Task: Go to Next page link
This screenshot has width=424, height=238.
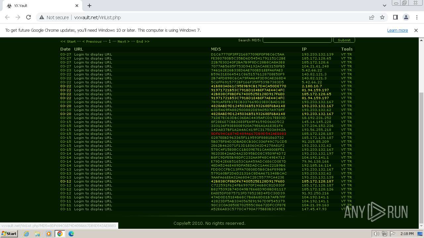Action: tap(123, 41)
